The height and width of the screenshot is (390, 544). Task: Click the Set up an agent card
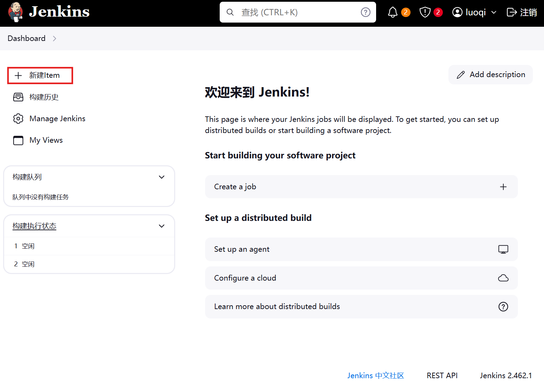[362, 249]
